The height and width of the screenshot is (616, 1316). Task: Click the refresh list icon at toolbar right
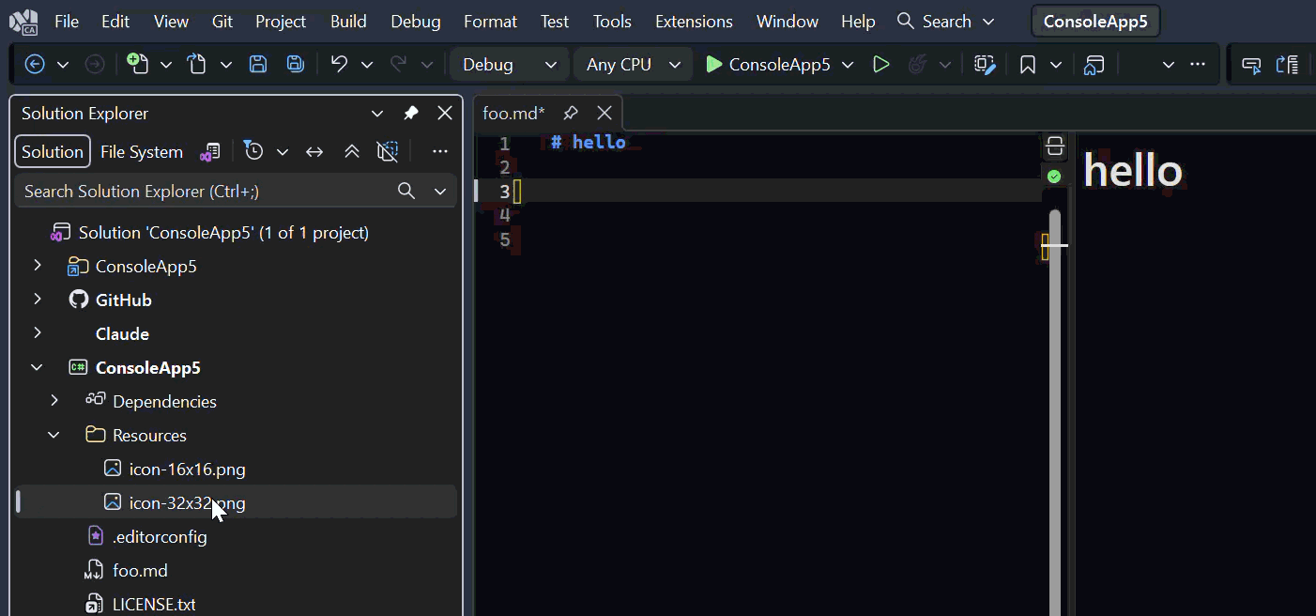click(1287, 64)
